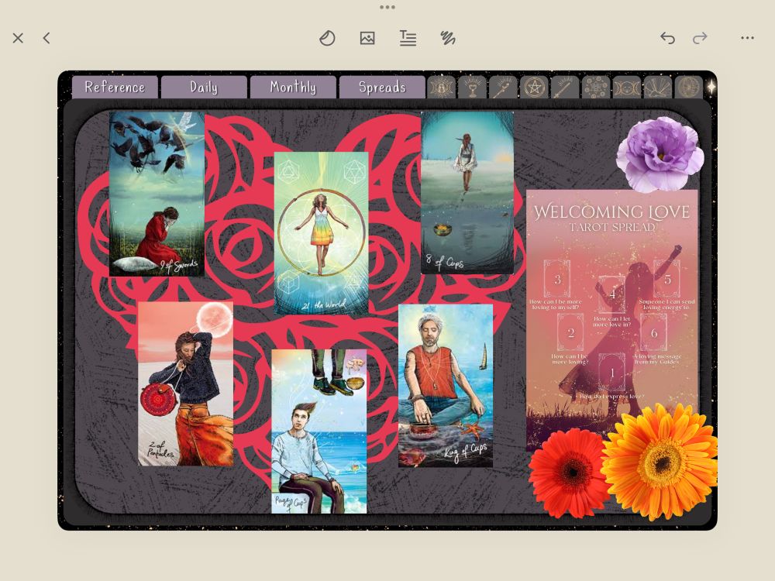This screenshot has height=581, width=775.
Task: Open the Reference tab
Action: (115, 87)
